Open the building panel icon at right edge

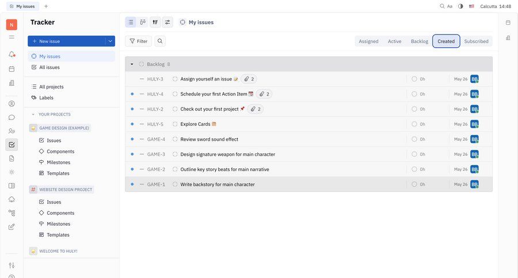pos(508,38)
